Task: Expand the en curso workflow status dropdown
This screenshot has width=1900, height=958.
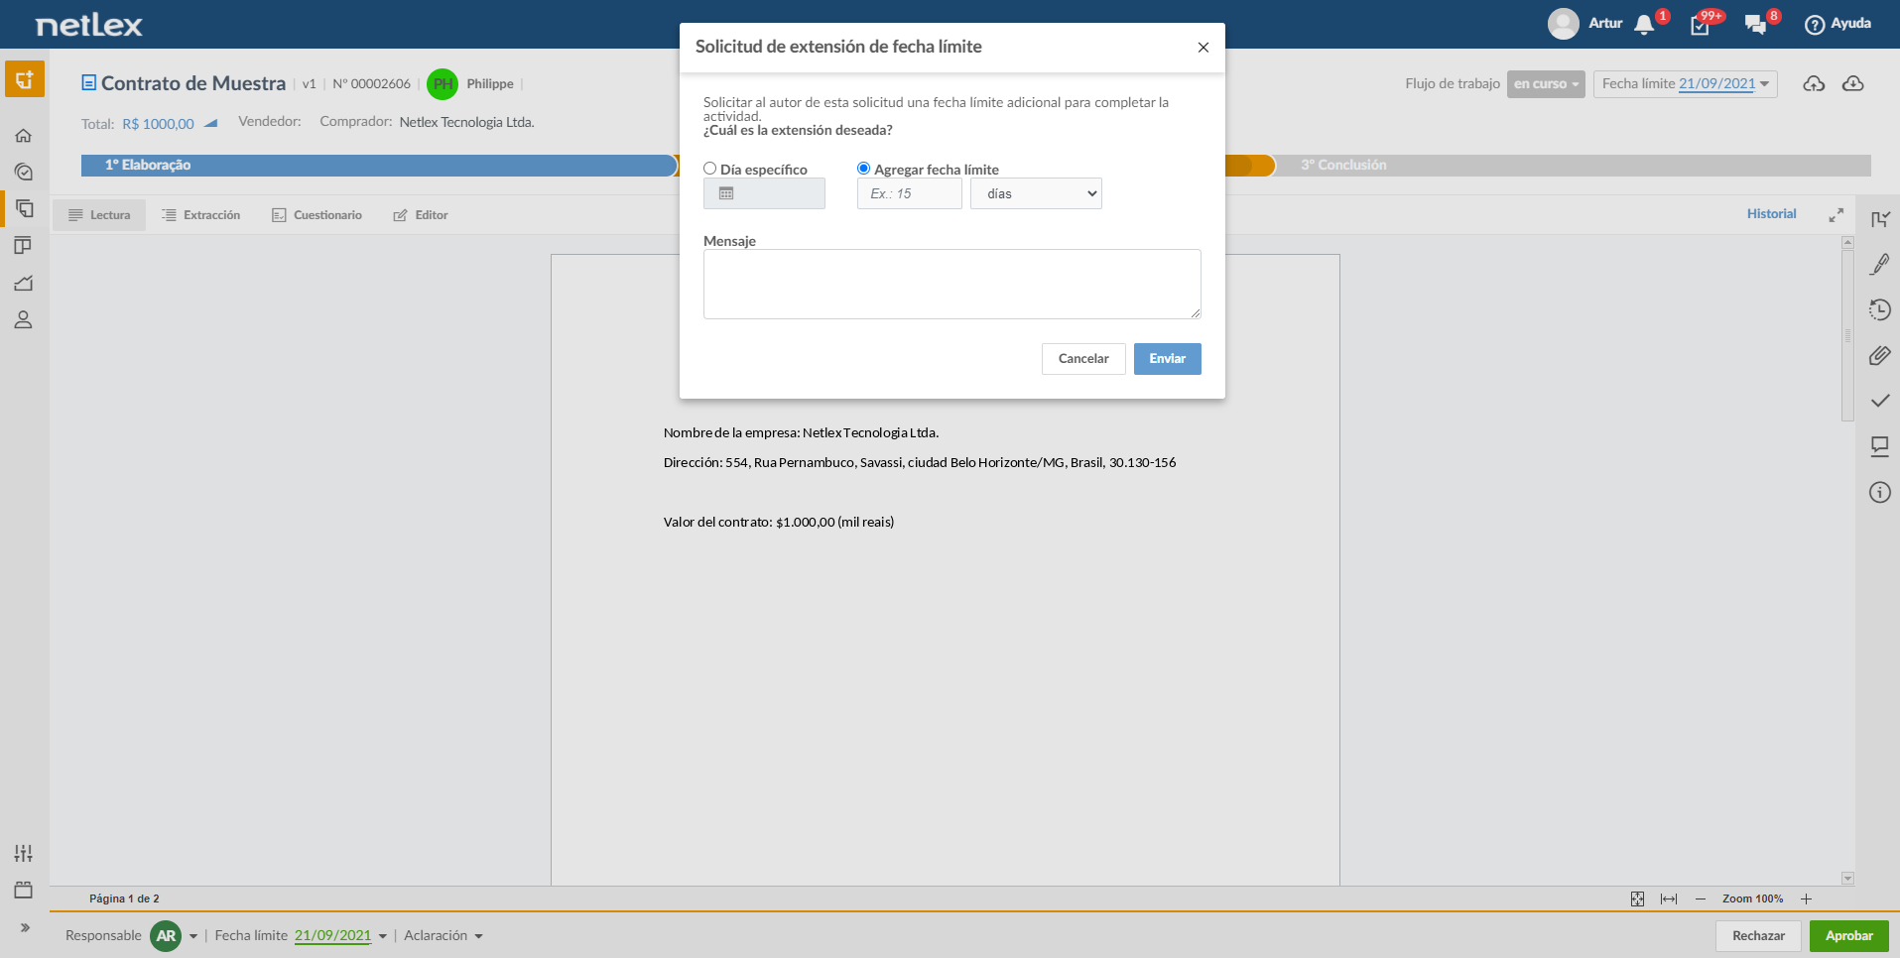Action: (1546, 84)
